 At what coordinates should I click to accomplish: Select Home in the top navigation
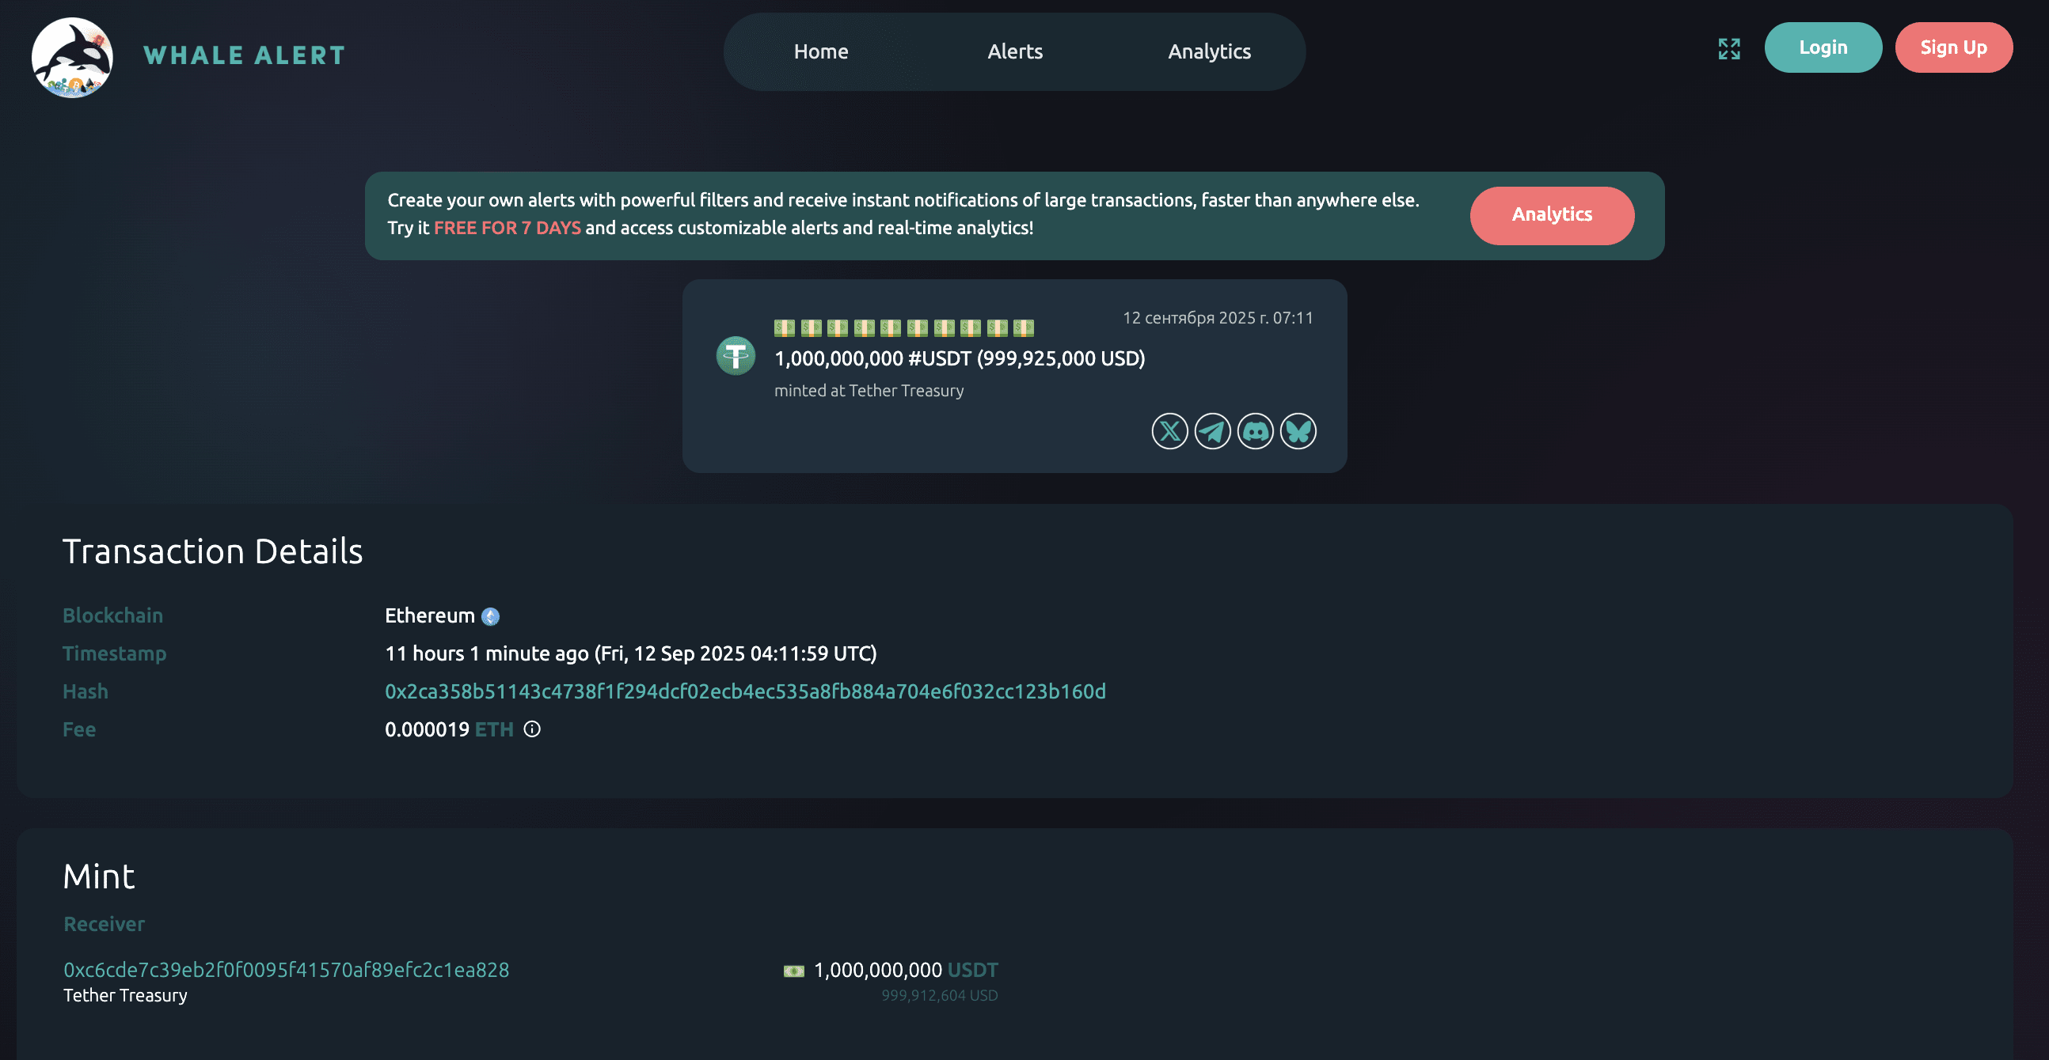821,51
